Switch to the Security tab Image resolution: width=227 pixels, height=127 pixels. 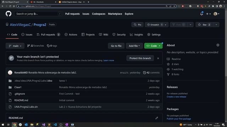(119, 35)
